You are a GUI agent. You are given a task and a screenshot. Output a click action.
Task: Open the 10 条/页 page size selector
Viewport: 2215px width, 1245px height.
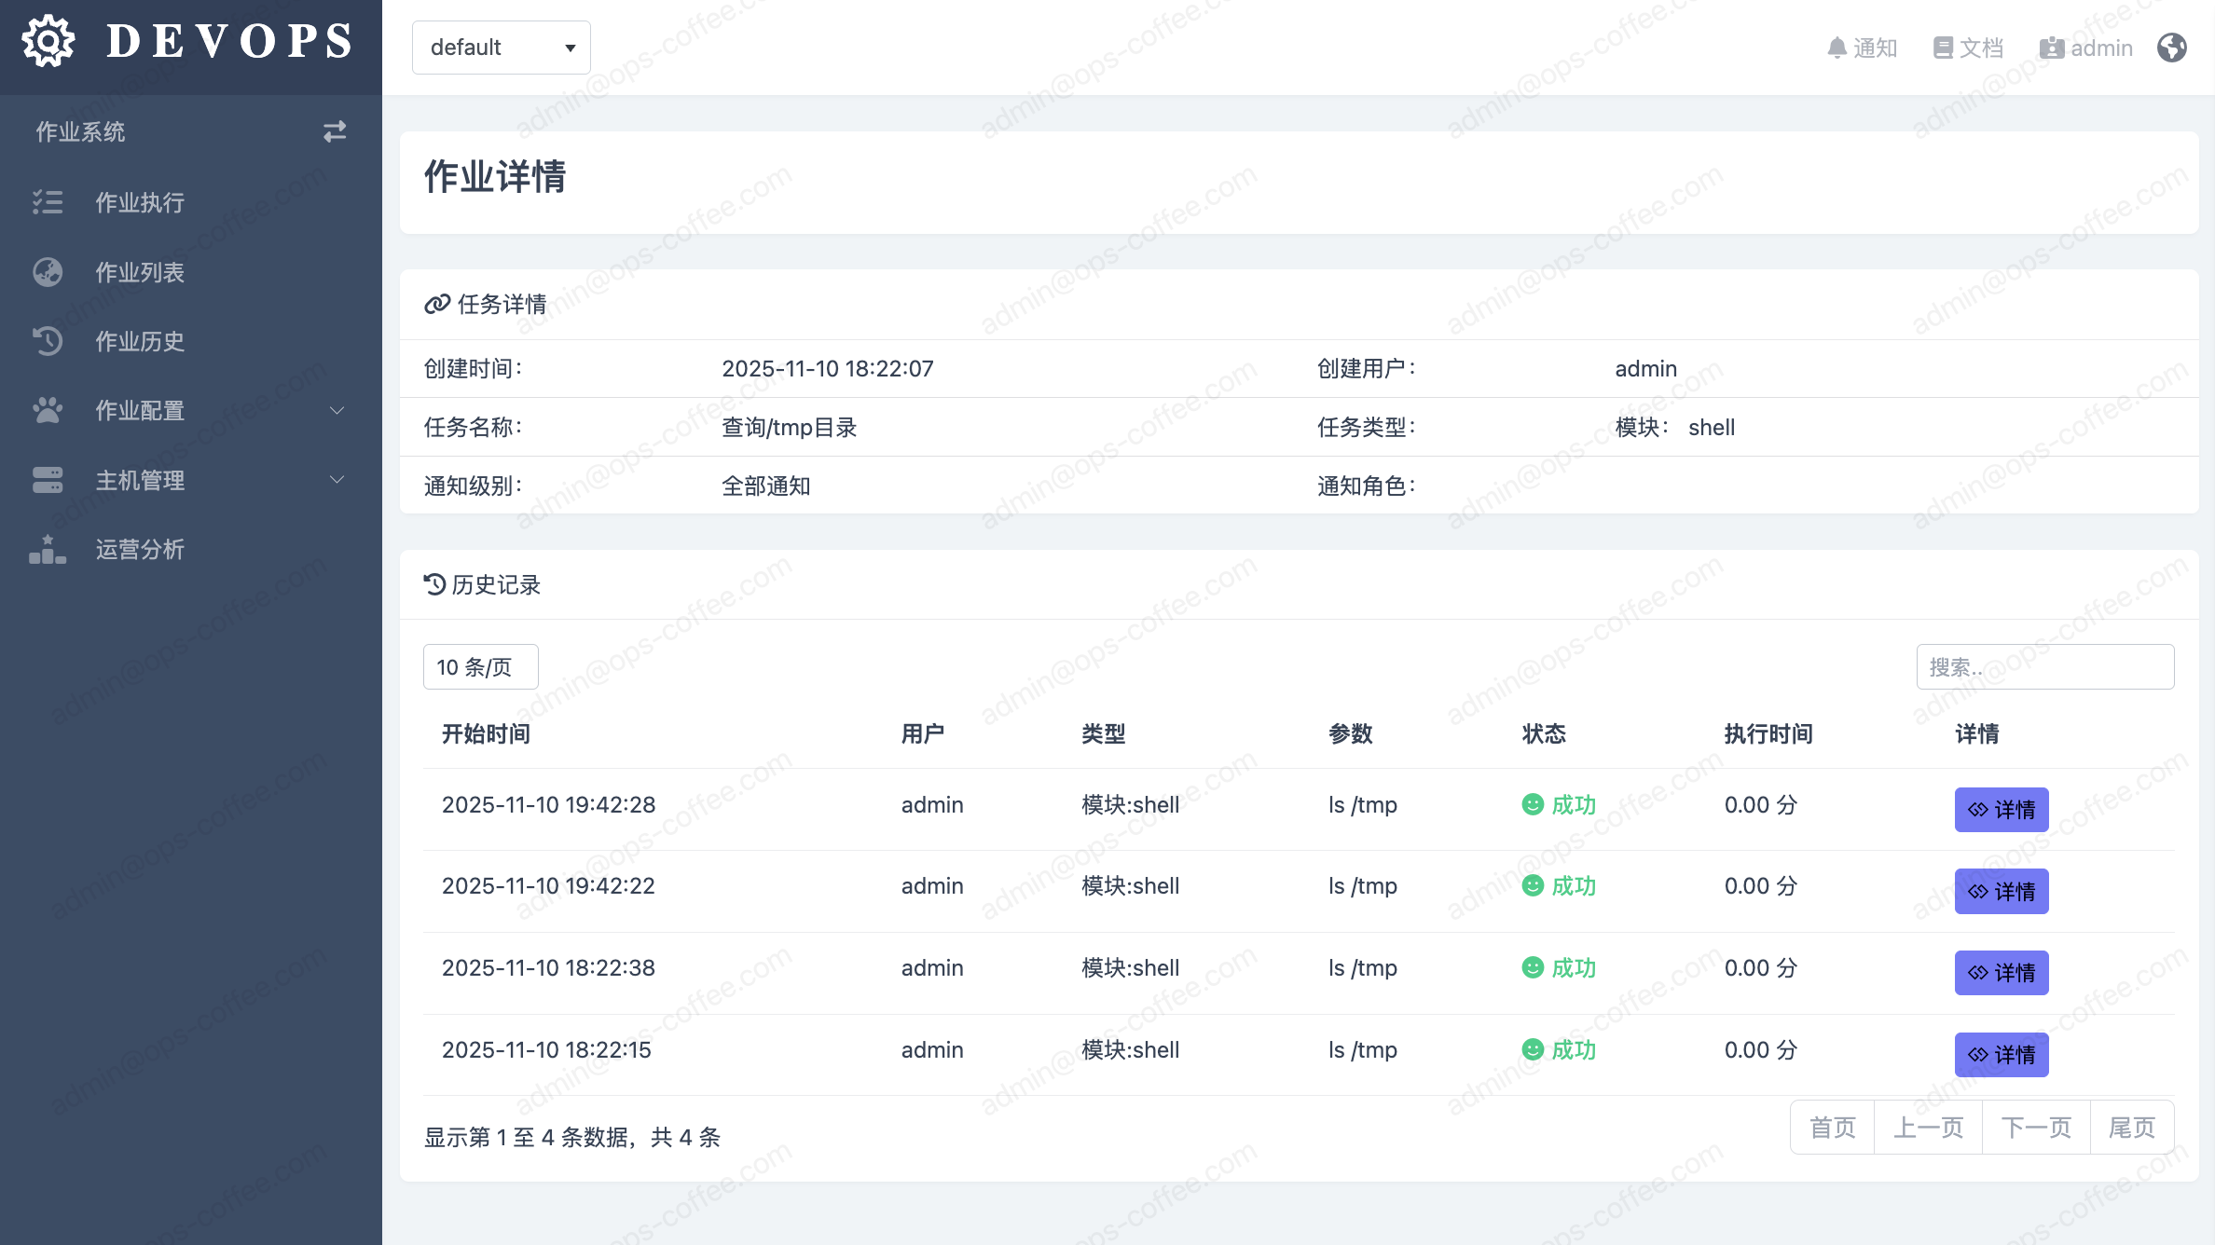[x=480, y=667]
